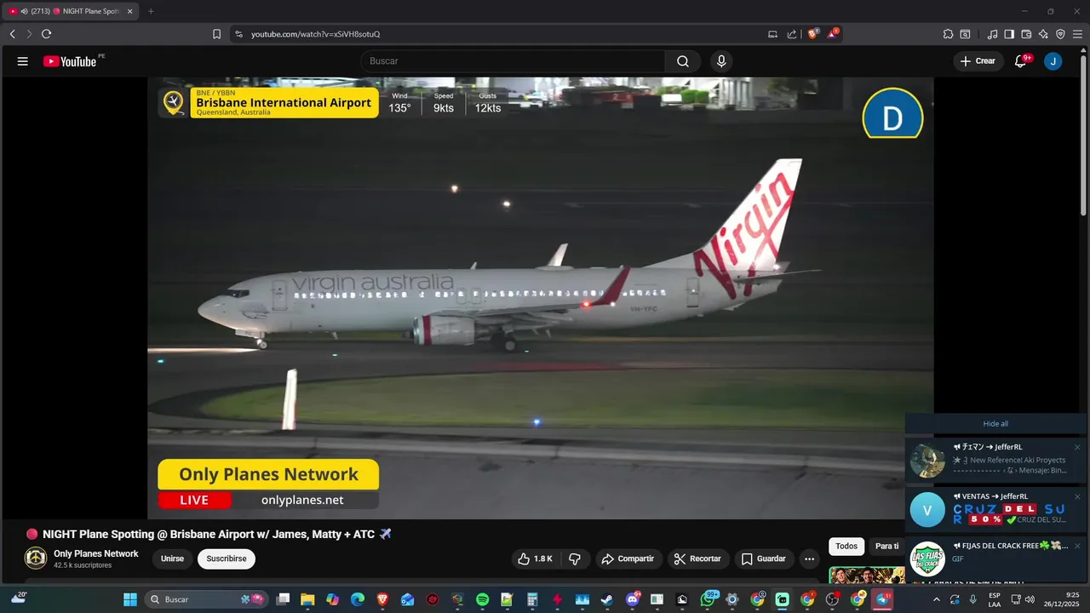Click the Compartir share button
Screen dimensions: 1090x613
pyautogui.click(x=627, y=559)
